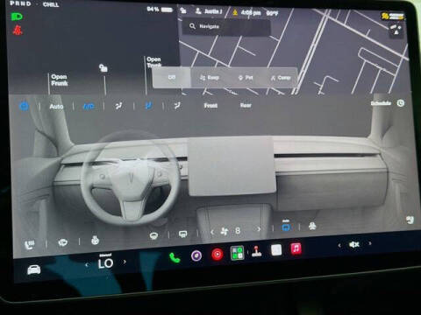Open the Phone app

point(175,258)
